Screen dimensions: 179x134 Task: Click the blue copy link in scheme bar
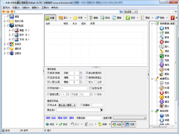click(x=48, y=118)
